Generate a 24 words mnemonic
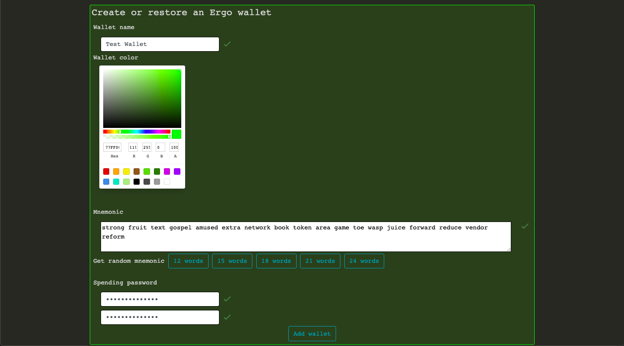This screenshot has height=346, width=624. 364,261
